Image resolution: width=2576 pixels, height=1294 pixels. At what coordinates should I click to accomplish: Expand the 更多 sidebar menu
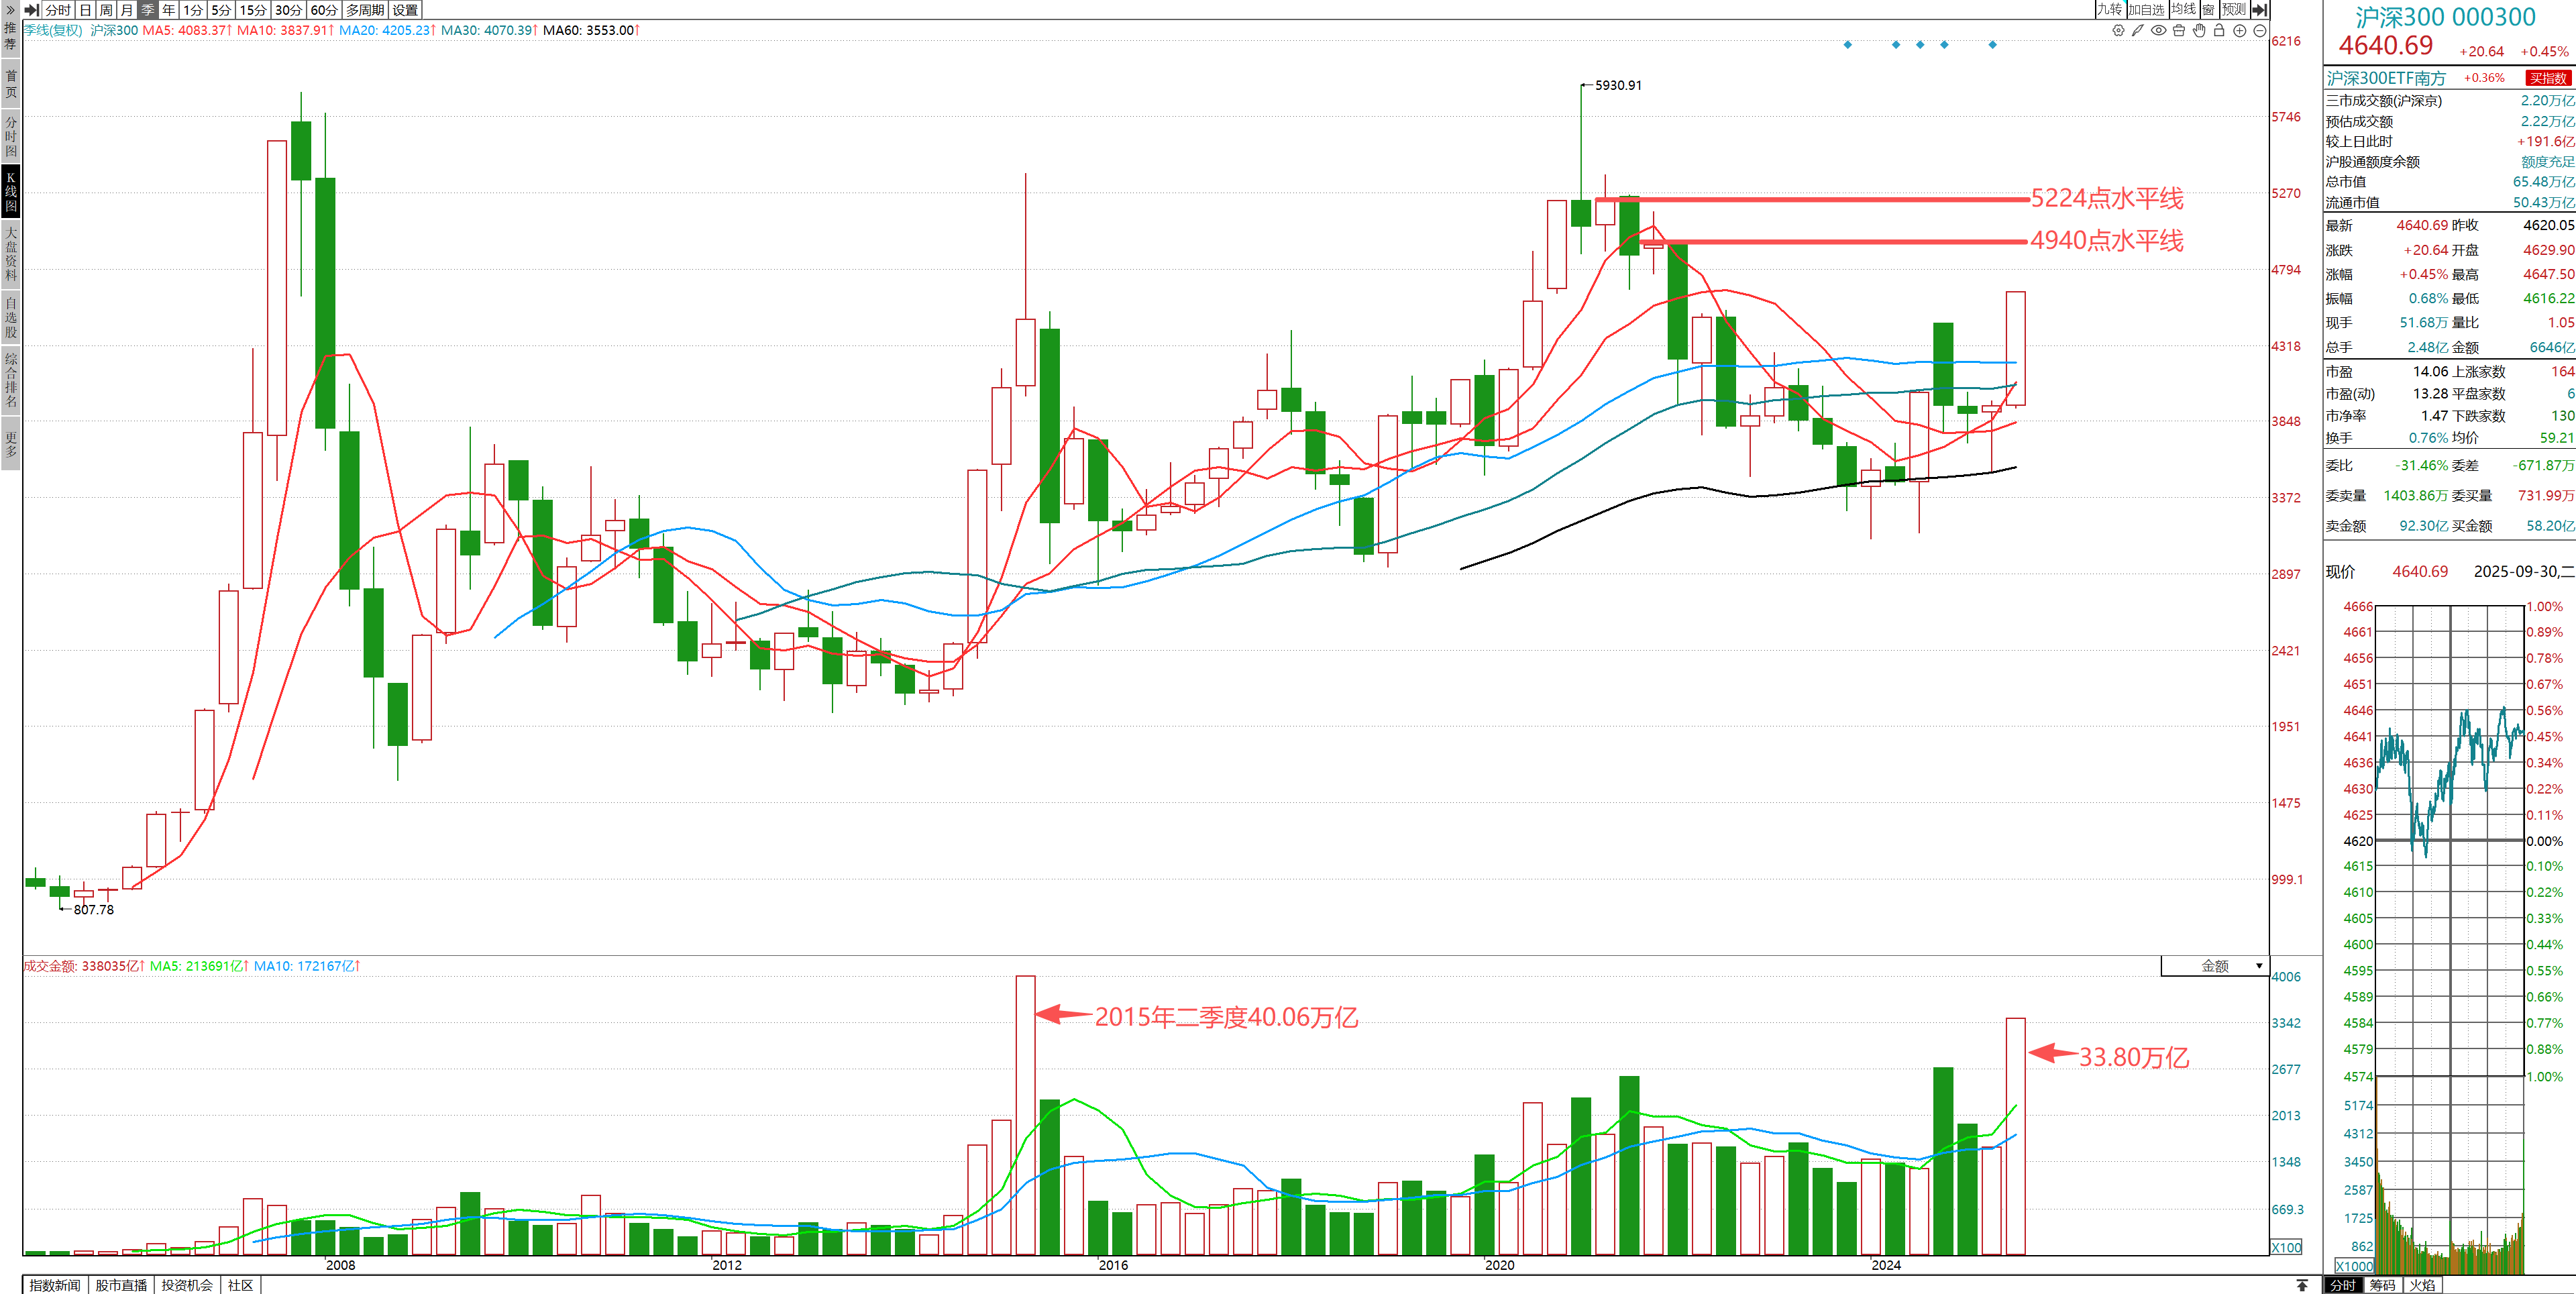(x=11, y=444)
